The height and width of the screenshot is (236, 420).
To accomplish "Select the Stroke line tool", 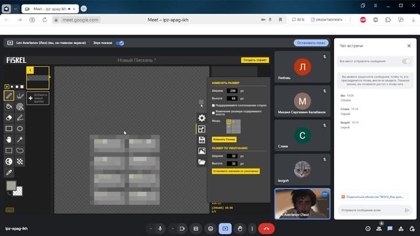I will point(20,118).
